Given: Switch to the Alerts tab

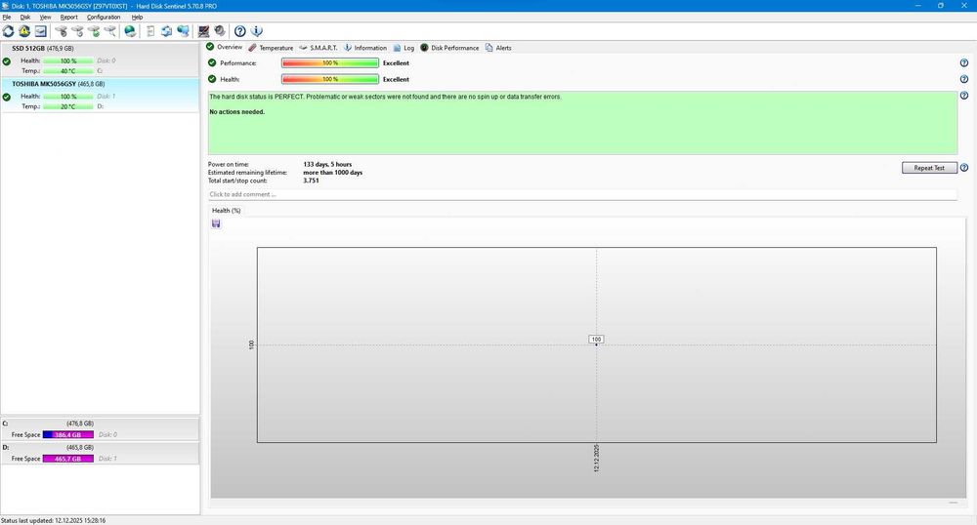Looking at the screenshot, I should pos(498,48).
